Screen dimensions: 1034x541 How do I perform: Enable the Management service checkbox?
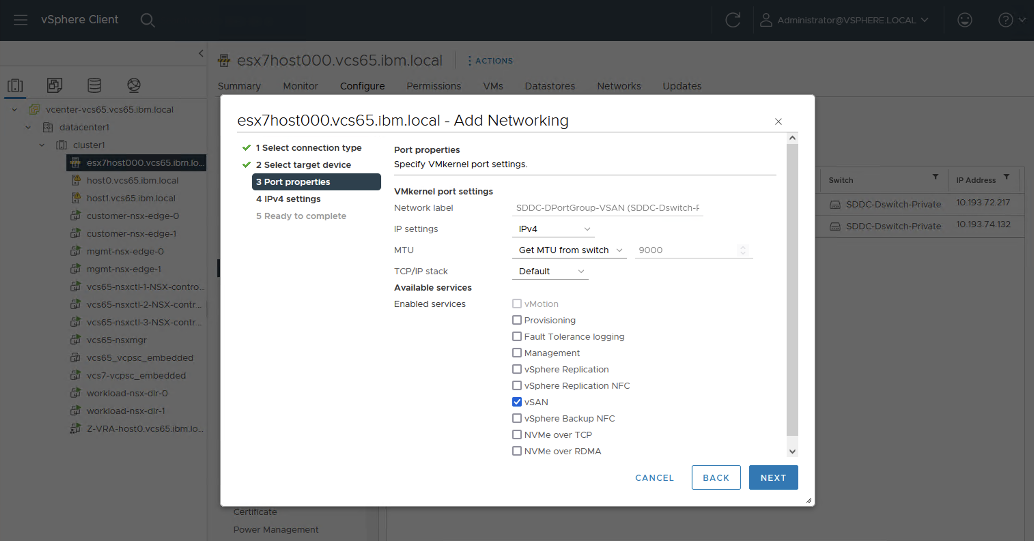pos(517,353)
